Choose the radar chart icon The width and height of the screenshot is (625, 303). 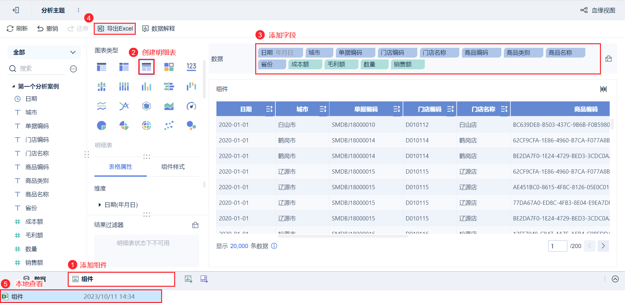point(146,106)
